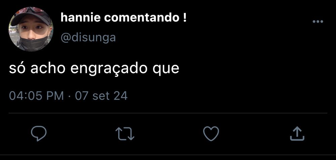Click the word comentando in the display name

(x=142, y=18)
